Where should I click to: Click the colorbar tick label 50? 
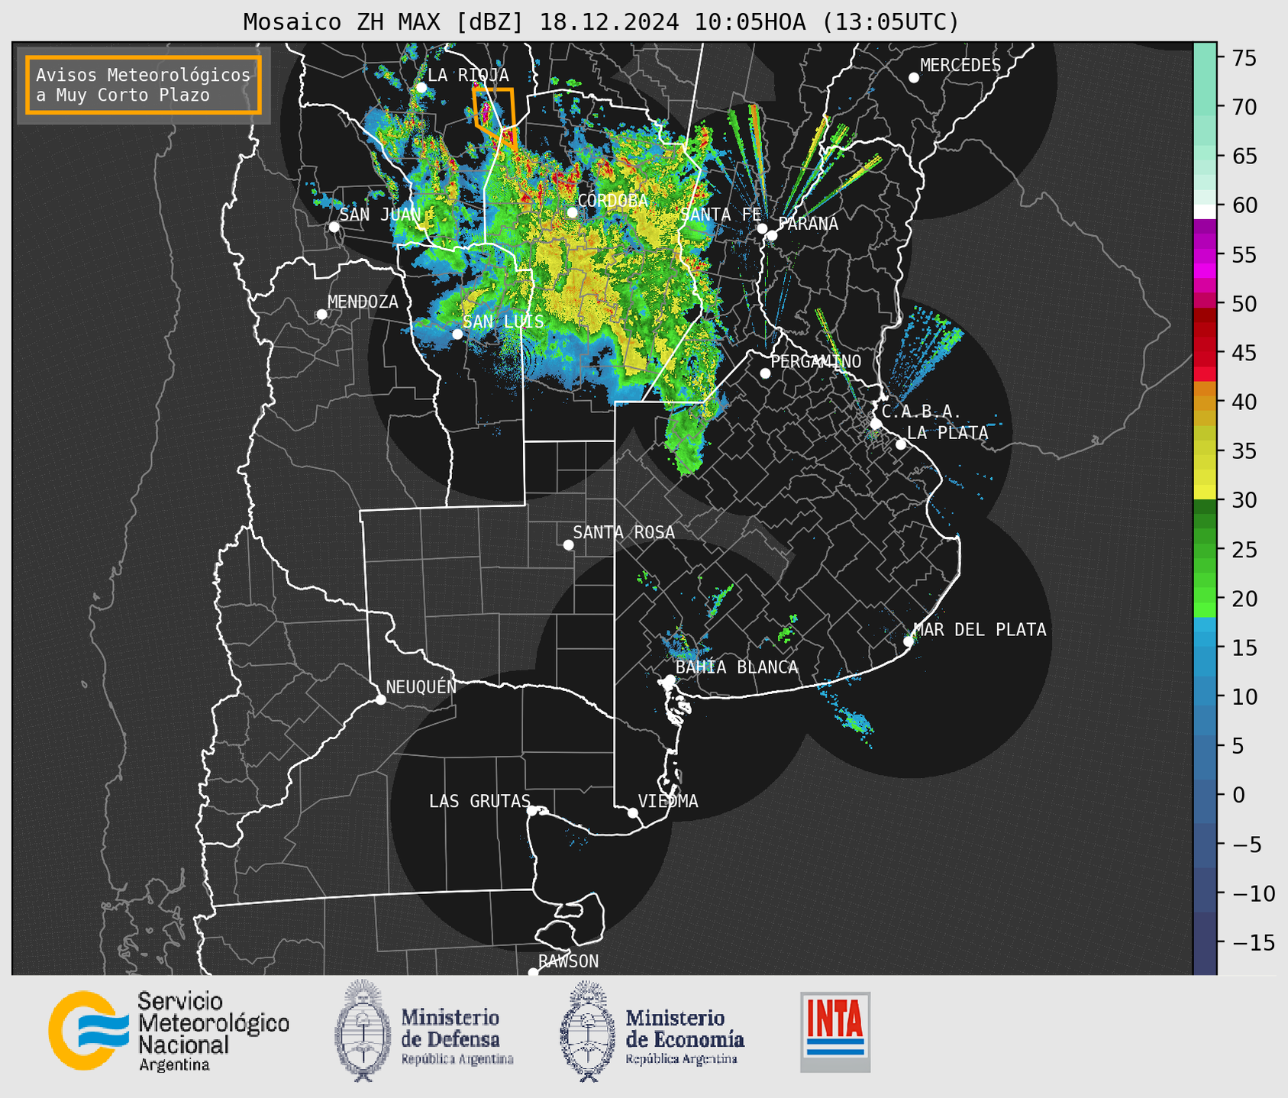1243,304
